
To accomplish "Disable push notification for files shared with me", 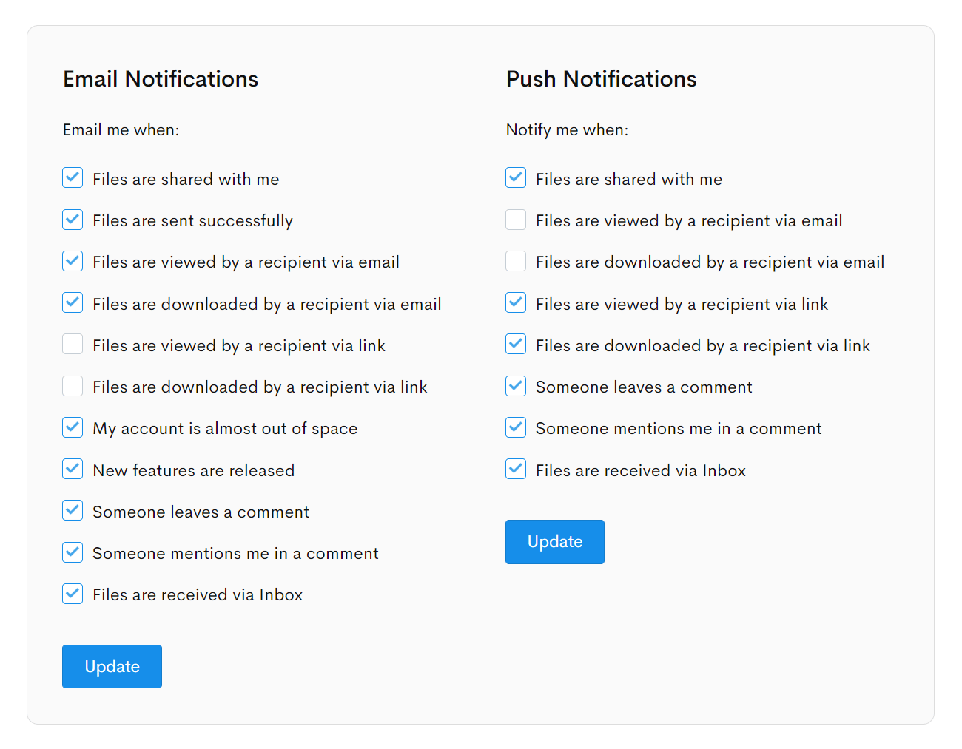I will tap(515, 177).
